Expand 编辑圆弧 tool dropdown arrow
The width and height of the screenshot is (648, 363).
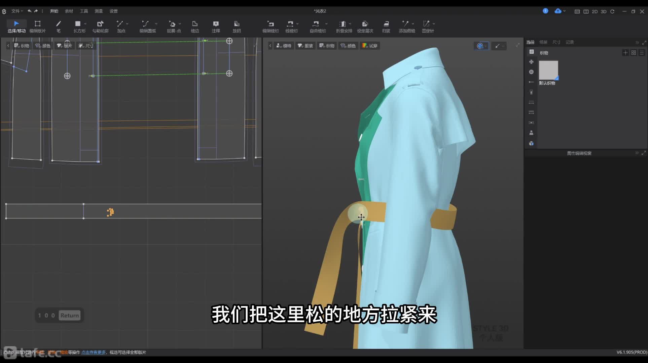(156, 24)
